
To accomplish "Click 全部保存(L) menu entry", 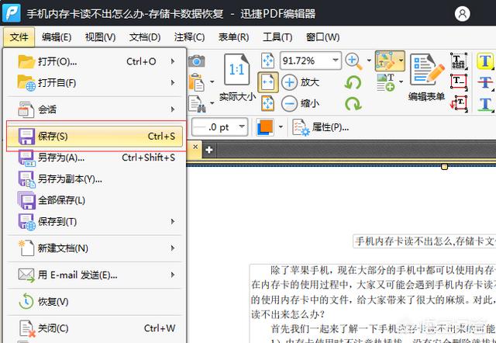I will pyautogui.click(x=95, y=200).
